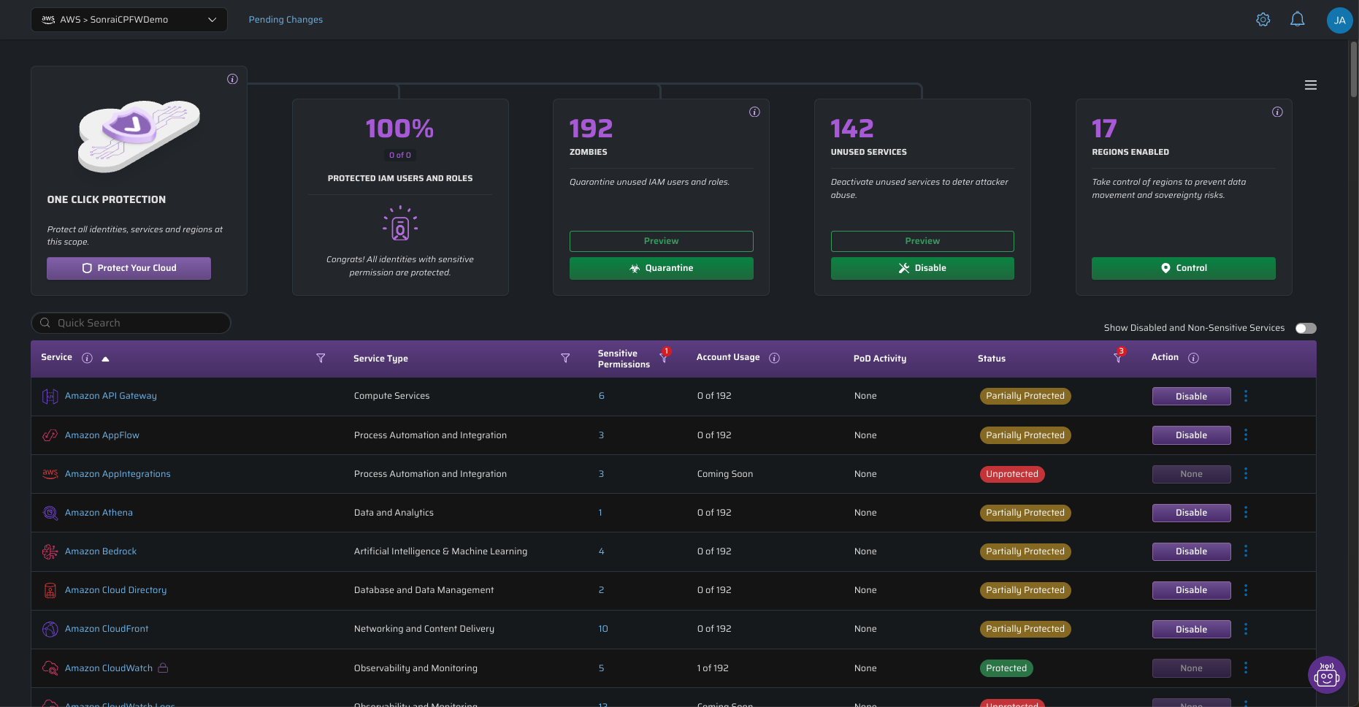Image resolution: width=1359 pixels, height=707 pixels.
Task: Open the notifications bell
Action: [x=1297, y=20]
